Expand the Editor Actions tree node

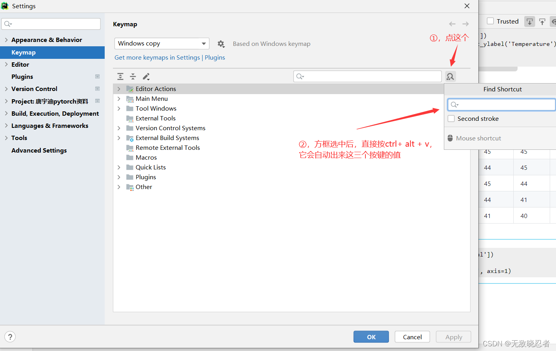[x=119, y=89]
